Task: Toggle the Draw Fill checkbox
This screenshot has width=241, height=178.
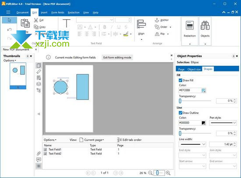Action: [181, 80]
